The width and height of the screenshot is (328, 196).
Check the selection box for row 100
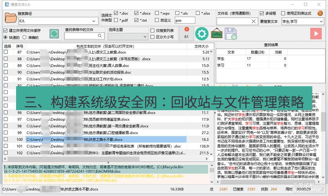5,139
